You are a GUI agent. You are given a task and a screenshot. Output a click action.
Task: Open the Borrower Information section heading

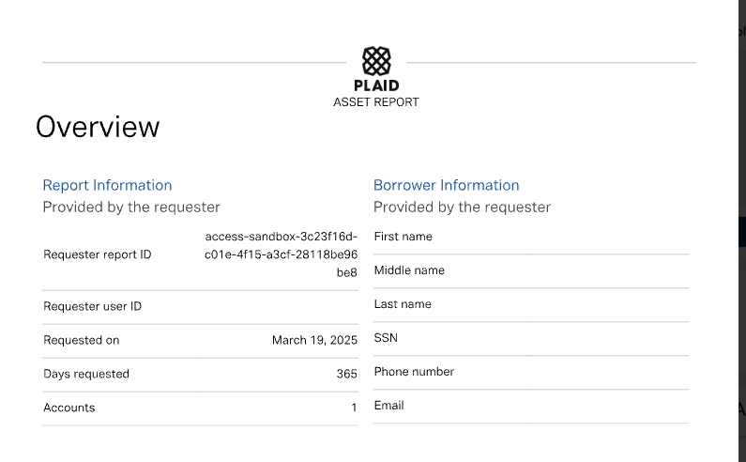[446, 185]
